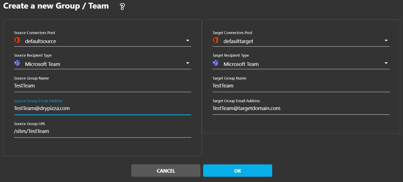Click the Office icon beside defaulttarget

pos(216,41)
